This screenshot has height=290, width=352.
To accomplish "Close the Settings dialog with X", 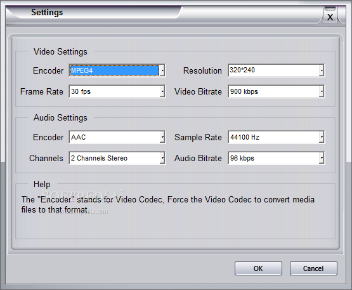I will (330, 17).
